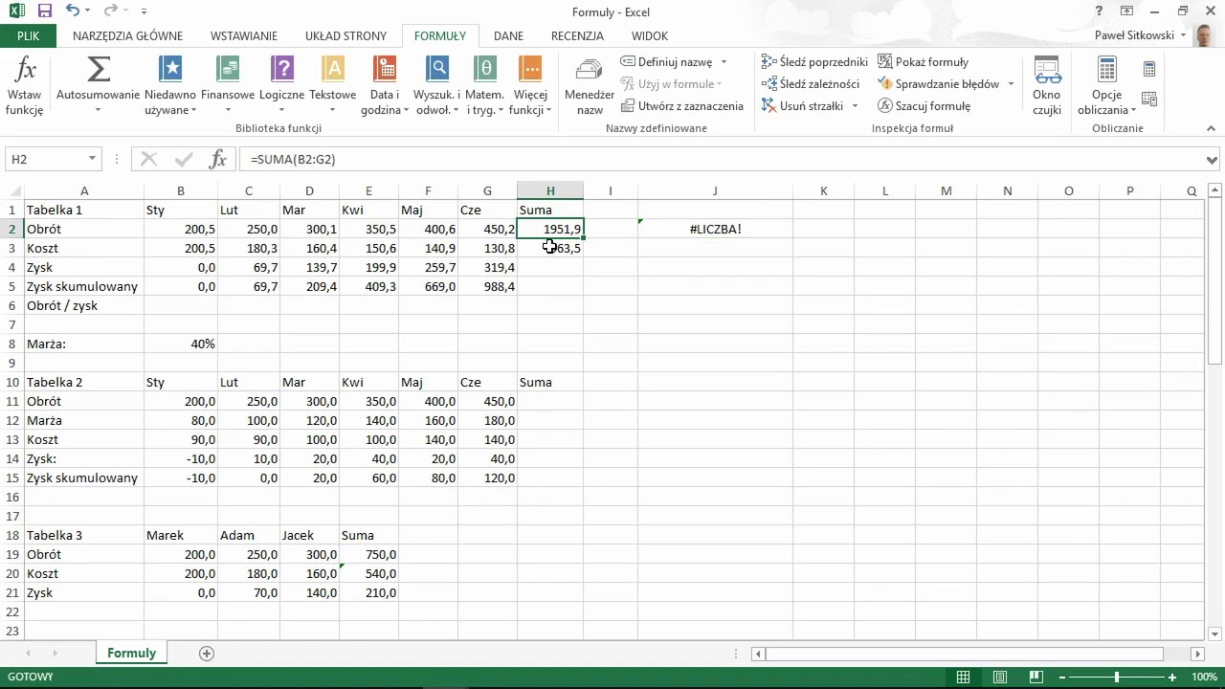Click Definiuj nazwę
The width and height of the screenshot is (1225, 689).
point(666,61)
